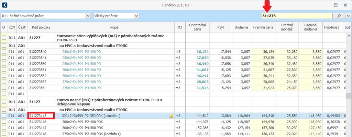Sort by the 'Kód položky' column header
352x137 pixels.
41,27
